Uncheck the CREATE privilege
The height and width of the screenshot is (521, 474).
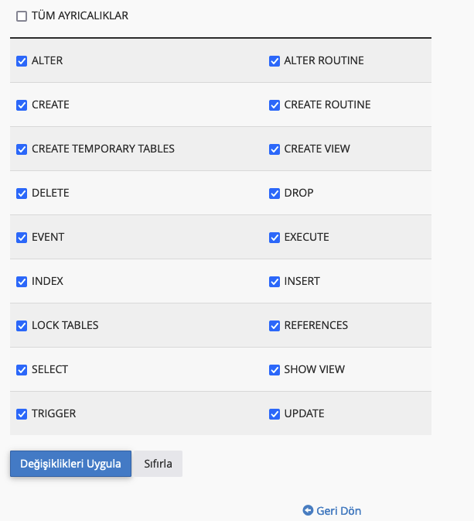tap(22, 105)
